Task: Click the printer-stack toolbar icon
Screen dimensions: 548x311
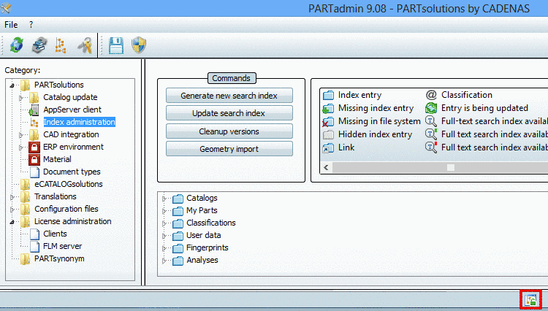Action: tap(39, 45)
